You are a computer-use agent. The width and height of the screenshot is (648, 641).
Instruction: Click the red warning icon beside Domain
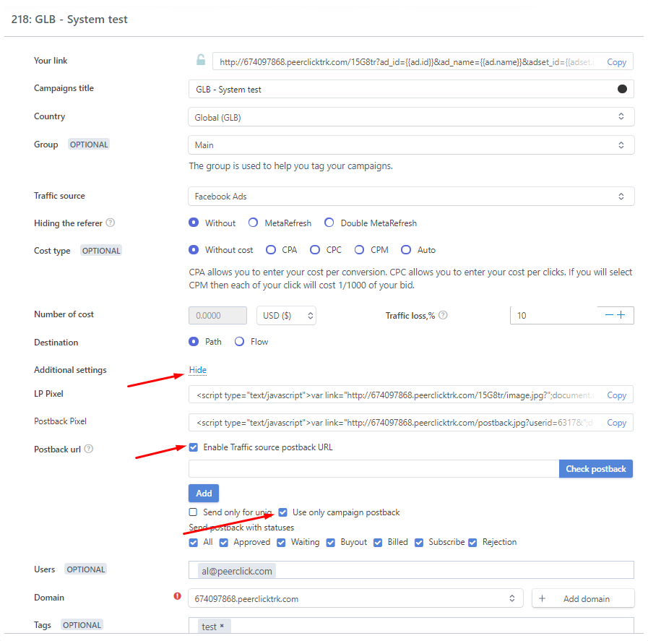coord(177,596)
